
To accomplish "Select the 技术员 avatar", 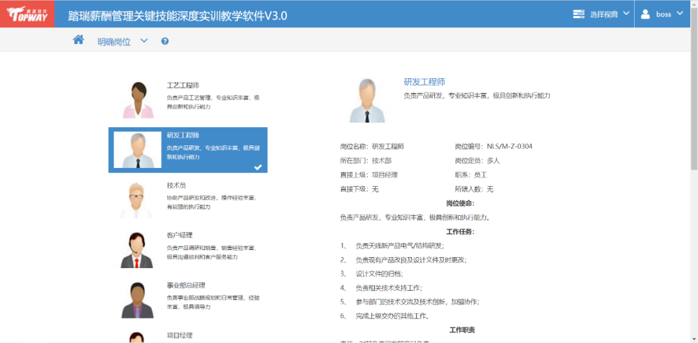I will pos(137,200).
